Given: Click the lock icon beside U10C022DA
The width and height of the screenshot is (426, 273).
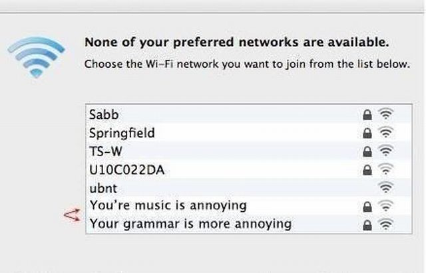Looking at the screenshot, I should click(367, 169).
